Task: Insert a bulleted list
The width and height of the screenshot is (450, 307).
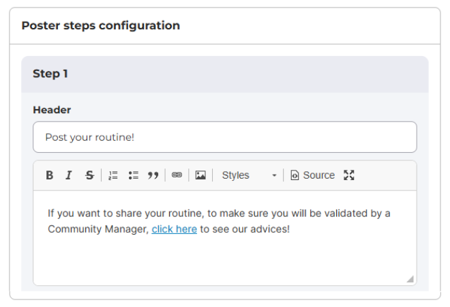Action: point(133,175)
